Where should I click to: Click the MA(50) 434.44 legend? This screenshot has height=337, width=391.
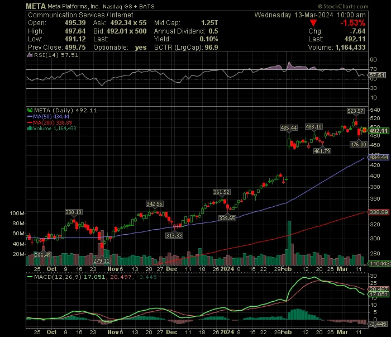pos(49,116)
